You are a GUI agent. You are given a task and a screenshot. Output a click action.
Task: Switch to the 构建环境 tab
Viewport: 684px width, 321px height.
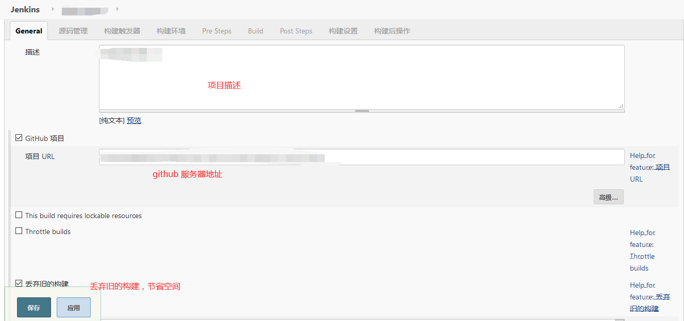171,31
